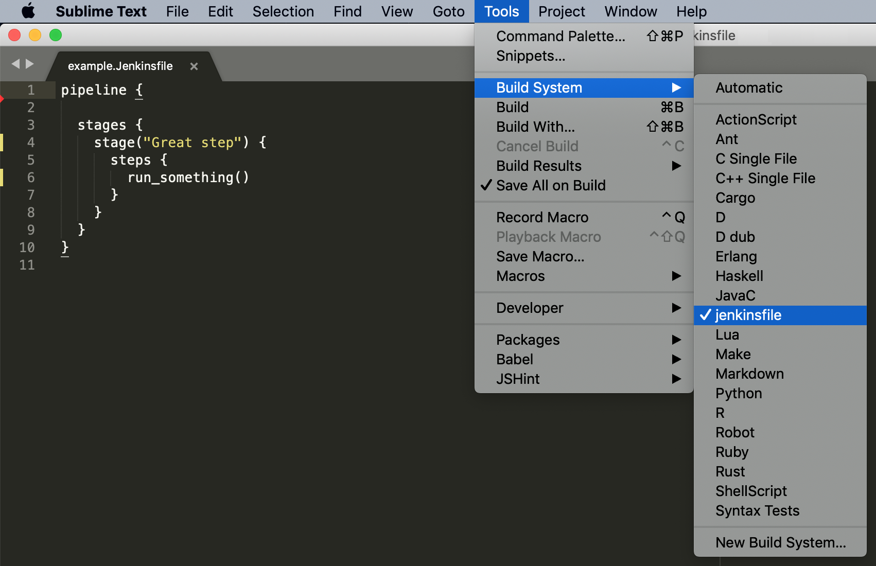Choose Cargo build system
This screenshot has width=876, height=566.
click(x=780, y=198)
